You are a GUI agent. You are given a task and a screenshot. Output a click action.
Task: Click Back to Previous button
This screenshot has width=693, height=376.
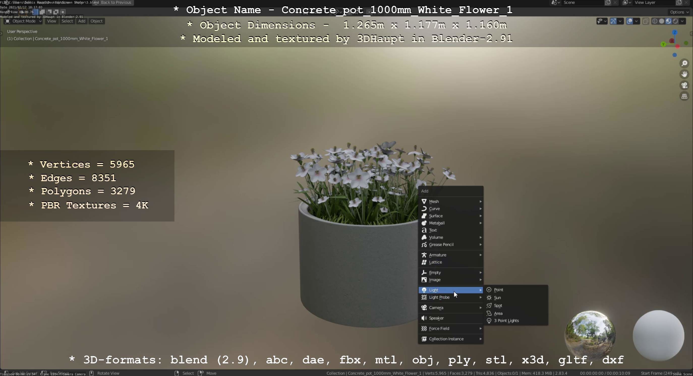click(x=116, y=3)
